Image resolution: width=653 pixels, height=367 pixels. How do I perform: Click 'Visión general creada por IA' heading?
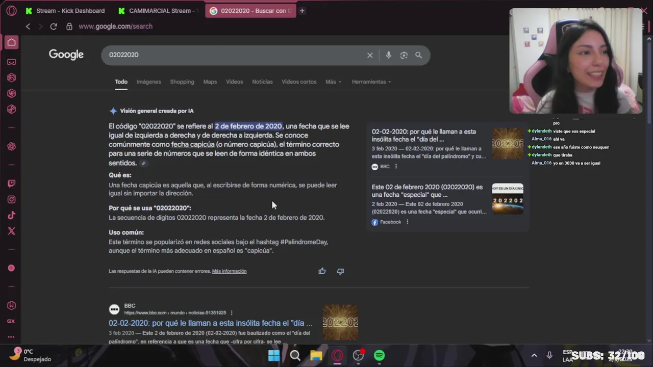[157, 111]
